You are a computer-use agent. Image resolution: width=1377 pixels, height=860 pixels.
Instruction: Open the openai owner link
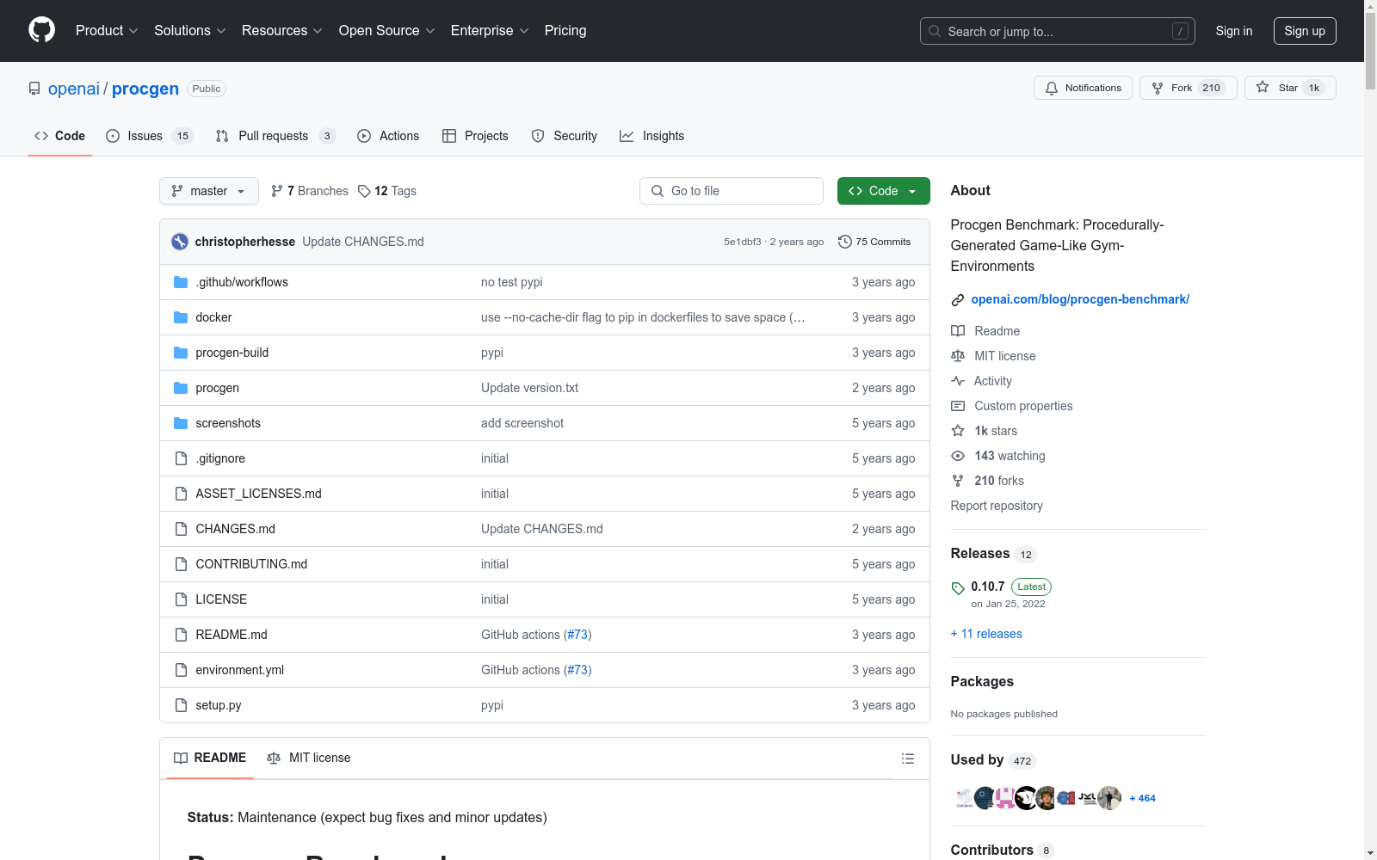coord(74,89)
